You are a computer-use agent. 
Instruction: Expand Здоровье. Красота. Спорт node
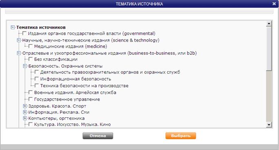coord(25,106)
